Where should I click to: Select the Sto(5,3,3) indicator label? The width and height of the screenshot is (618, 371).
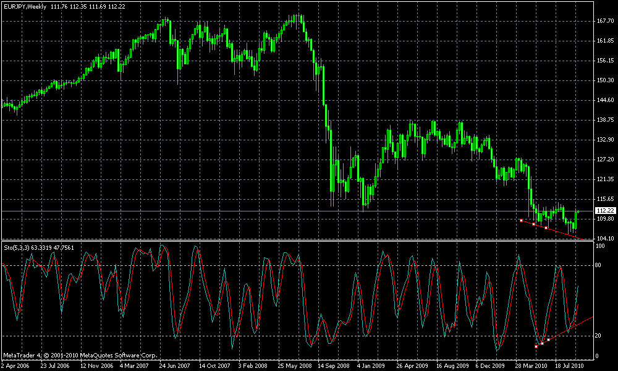pos(17,247)
